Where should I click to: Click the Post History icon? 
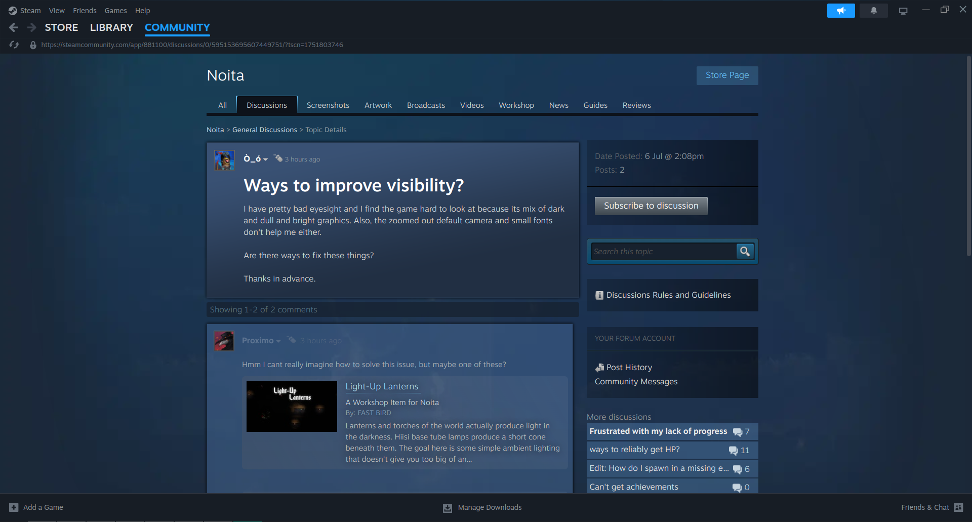click(x=600, y=368)
